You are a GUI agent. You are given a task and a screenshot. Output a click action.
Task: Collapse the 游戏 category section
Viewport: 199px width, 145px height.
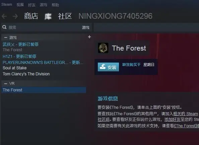pyautogui.click(x=6, y=38)
